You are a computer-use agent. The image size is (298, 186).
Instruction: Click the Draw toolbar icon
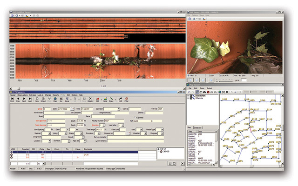[x=111, y=99]
